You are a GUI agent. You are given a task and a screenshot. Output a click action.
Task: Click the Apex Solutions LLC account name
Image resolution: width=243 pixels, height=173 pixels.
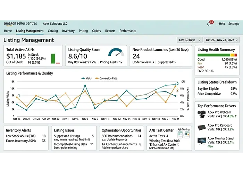[55, 24]
